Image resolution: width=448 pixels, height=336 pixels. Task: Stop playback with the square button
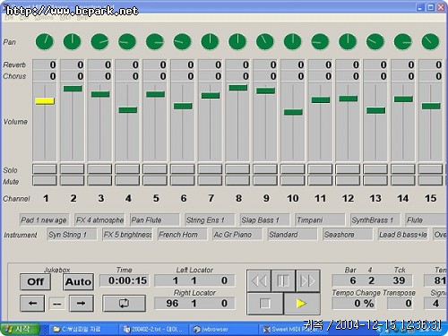(x=265, y=304)
